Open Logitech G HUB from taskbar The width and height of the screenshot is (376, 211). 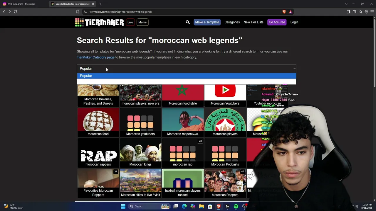(x=227, y=206)
